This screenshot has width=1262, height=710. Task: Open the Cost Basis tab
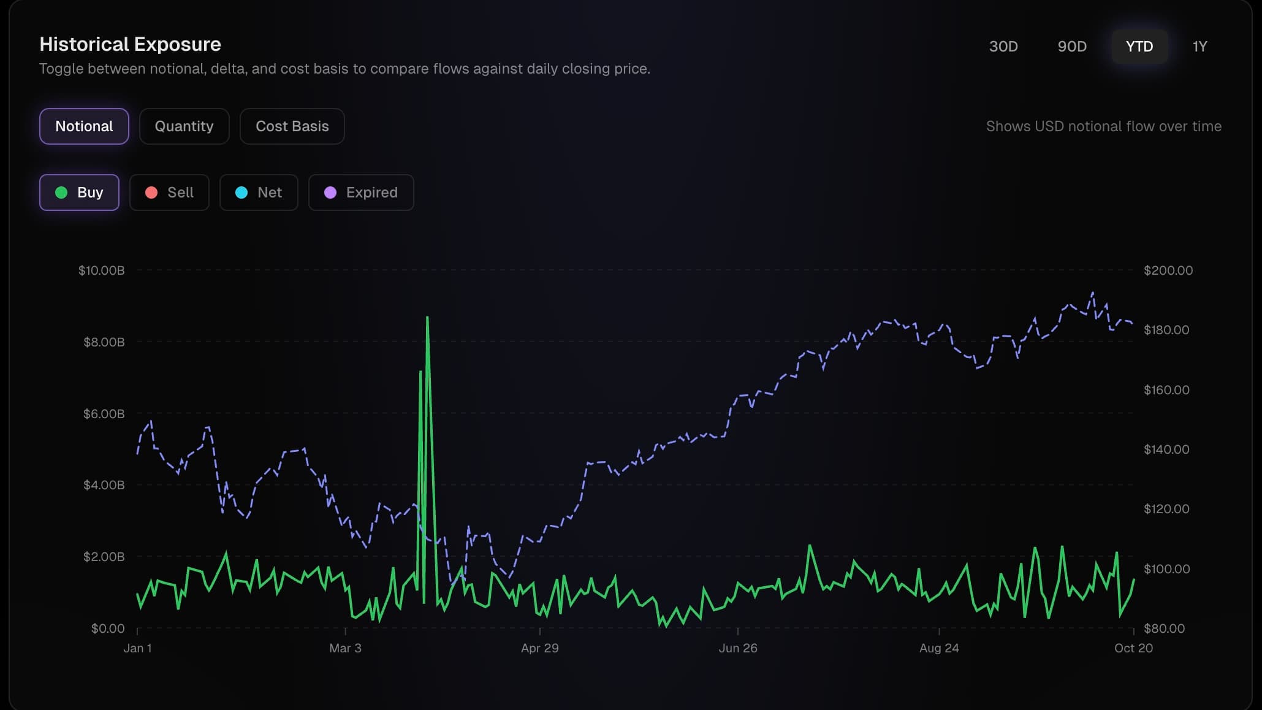tap(292, 126)
